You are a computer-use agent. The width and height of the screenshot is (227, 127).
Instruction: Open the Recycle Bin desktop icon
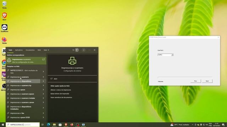click(x=4, y=5)
